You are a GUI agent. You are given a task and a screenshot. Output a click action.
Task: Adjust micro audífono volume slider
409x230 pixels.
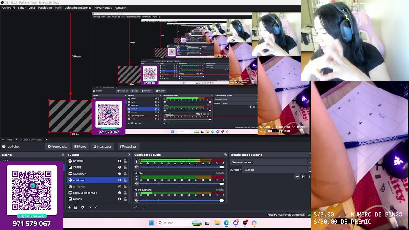point(182,200)
